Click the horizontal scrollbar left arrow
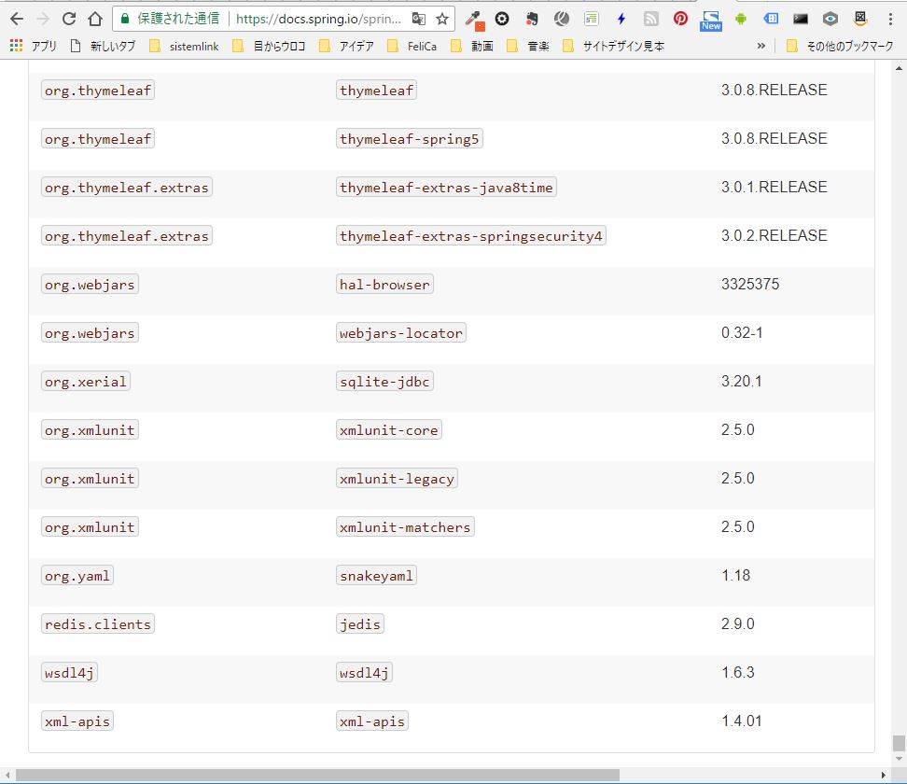 pyautogui.click(x=7, y=775)
